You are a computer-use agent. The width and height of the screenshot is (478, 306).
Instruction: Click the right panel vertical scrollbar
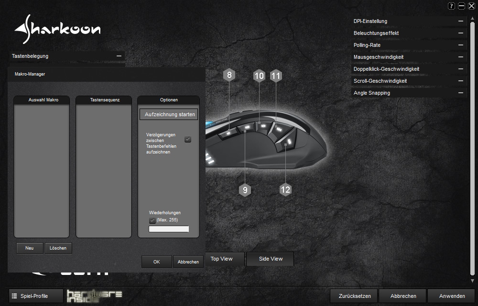click(472, 143)
